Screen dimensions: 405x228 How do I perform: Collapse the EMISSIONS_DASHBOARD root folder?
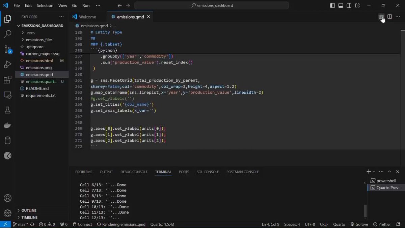tap(42, 26)
